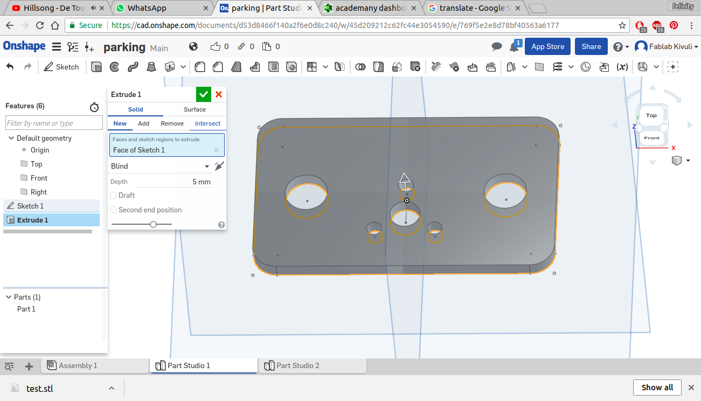
Task: Open the Boolean tool
Action: [x=360, y=67]
